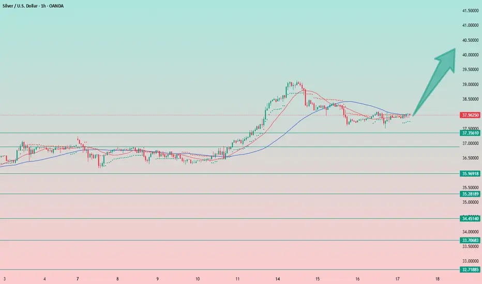The image size is (482, 284).
Task: Click the Silver / U.S. Dollar chart title
Action: [33, 6]
